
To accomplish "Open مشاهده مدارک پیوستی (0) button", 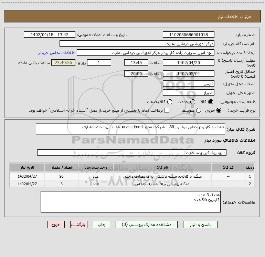I will click(147, 225).
